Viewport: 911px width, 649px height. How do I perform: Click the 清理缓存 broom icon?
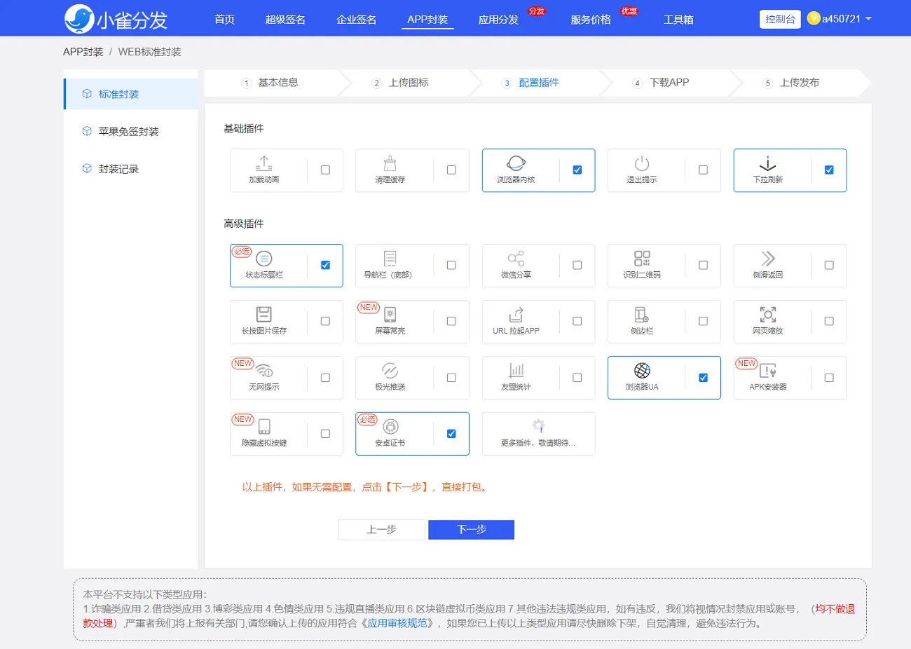(x=390, y=164)
